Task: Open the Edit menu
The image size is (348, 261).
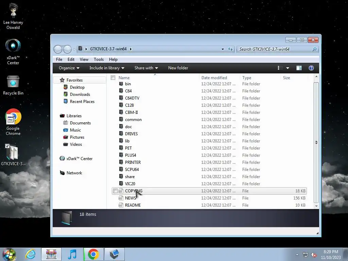Action: pos(71,59)
